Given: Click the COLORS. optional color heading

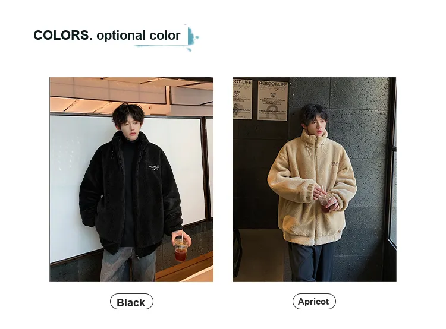Looking at the screenshot, I should pos(107,35).
